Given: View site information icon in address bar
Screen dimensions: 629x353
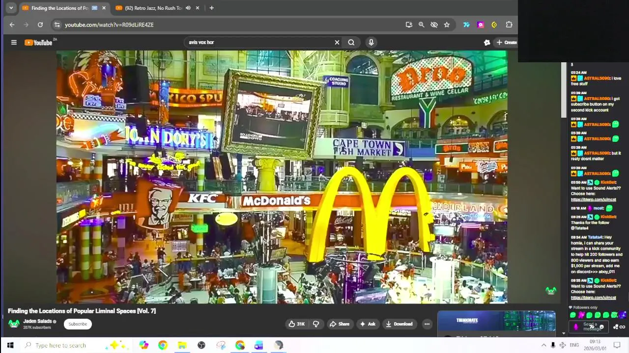Looking at the screenshot, I should point(57,25).
